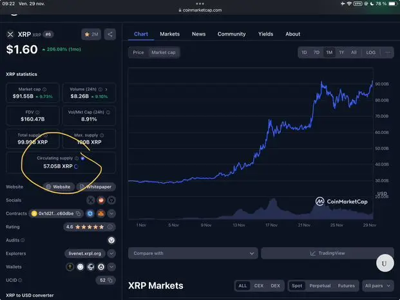Open the Markets tab

tap(169, 34)
